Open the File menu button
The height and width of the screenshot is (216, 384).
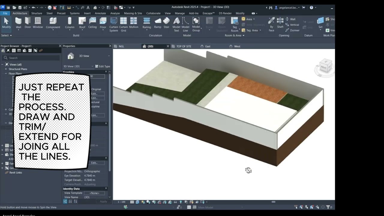click(x=5, y=13)
